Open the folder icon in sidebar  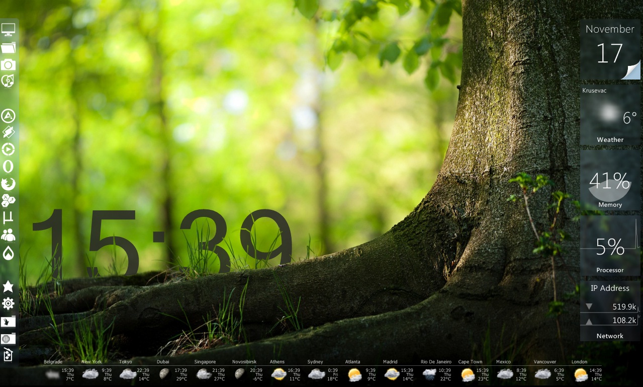point(8,48)
